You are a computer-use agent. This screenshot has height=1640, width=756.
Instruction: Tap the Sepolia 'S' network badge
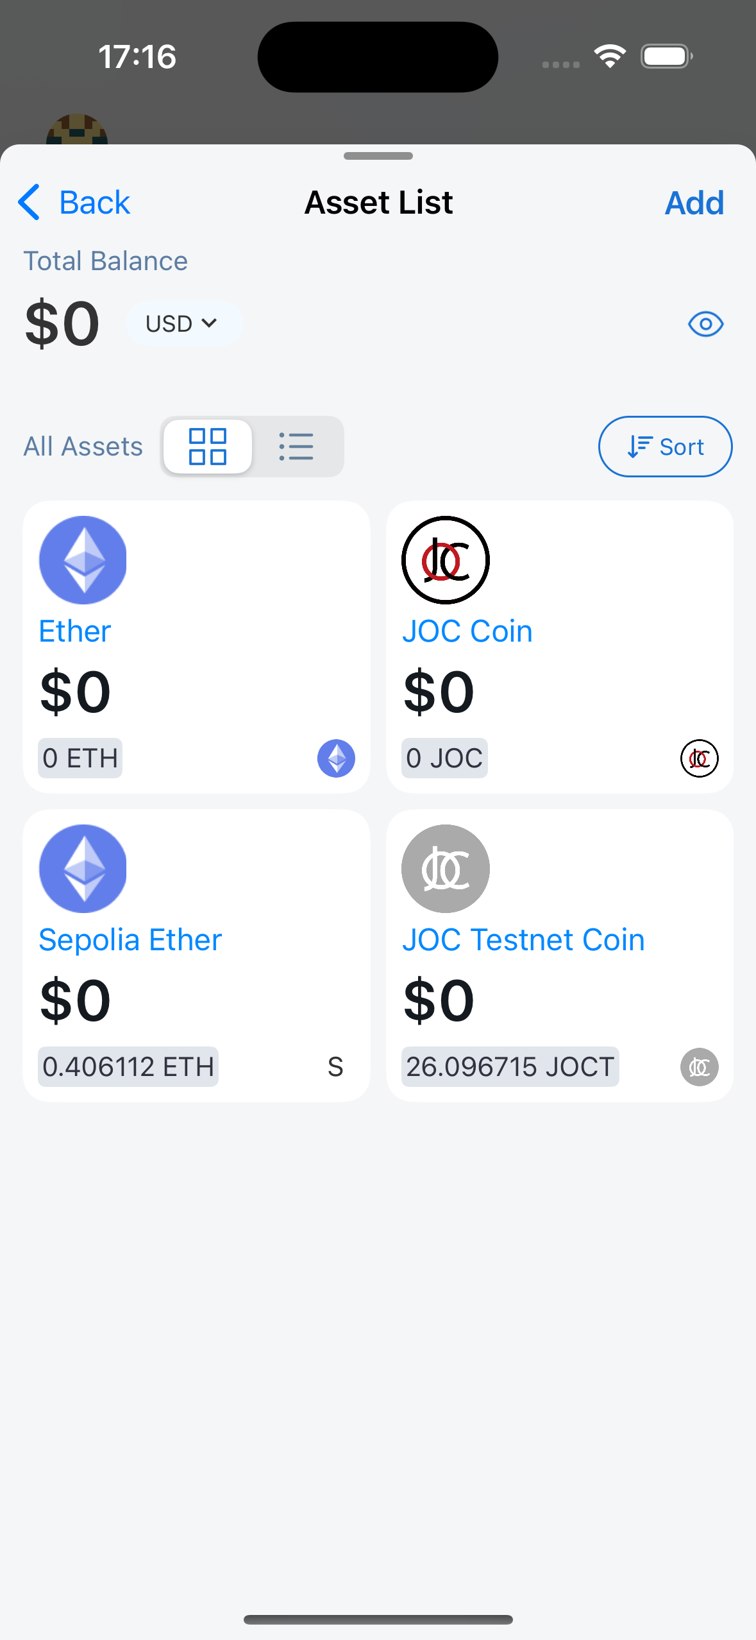335,1067
